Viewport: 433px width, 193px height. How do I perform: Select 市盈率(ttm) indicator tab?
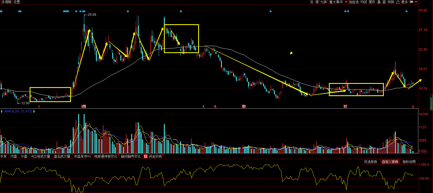82,156
